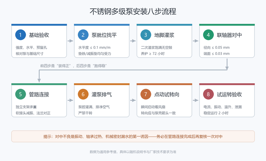The image size is (266, 161).
Task: Select the step heading 泵就位找平
Action: click(x=104, y=35)
